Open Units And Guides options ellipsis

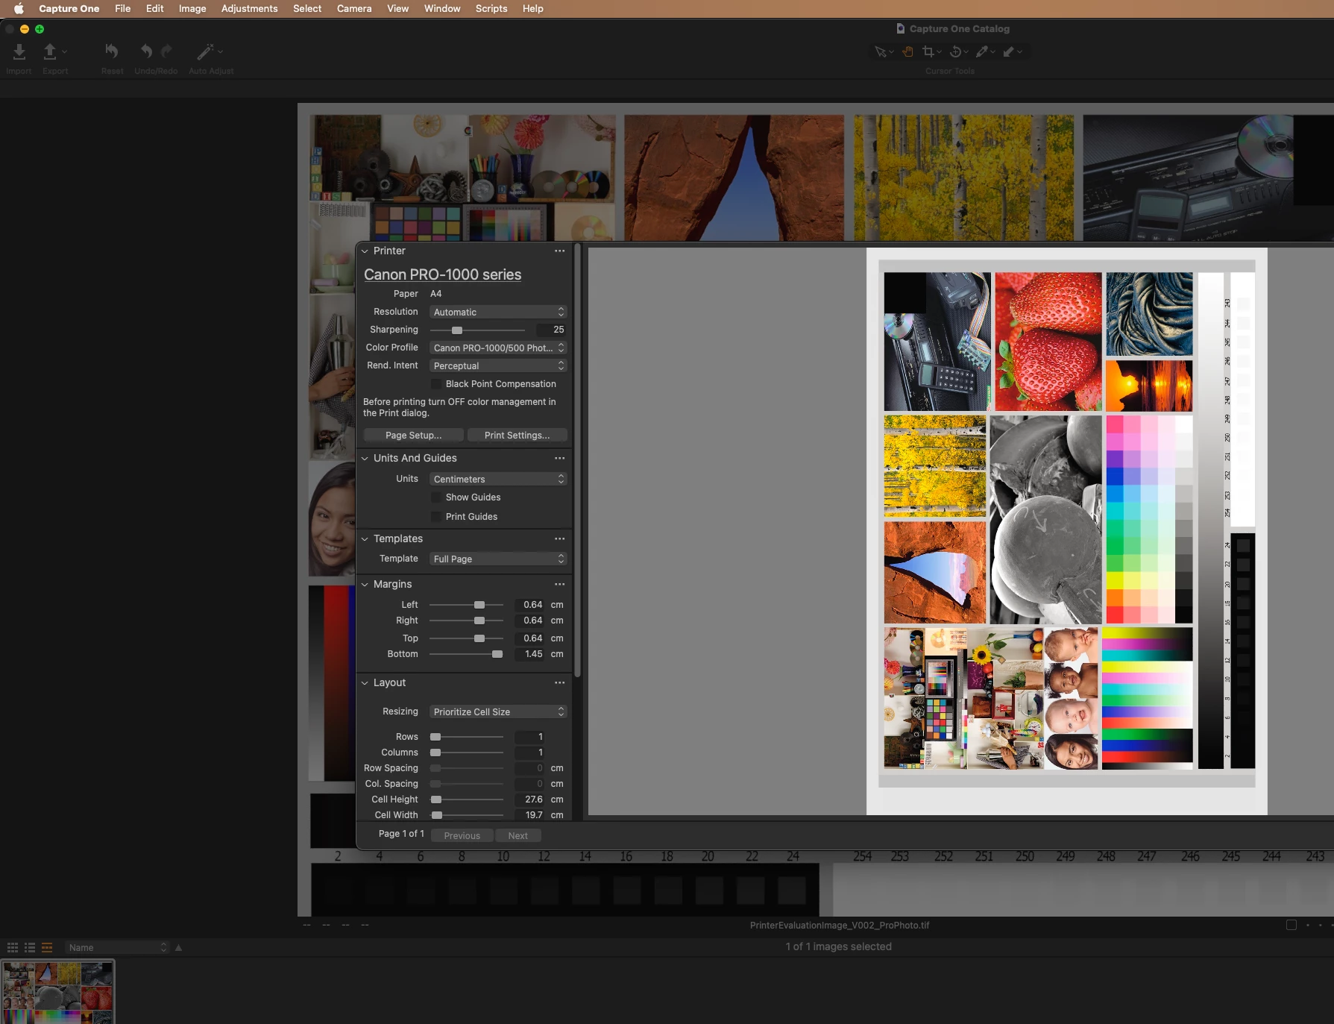[560, 459]
